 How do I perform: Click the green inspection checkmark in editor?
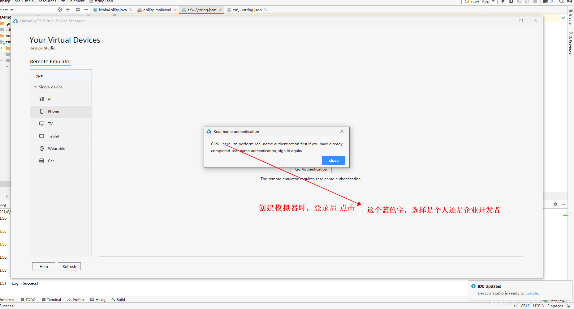[563, 18]
